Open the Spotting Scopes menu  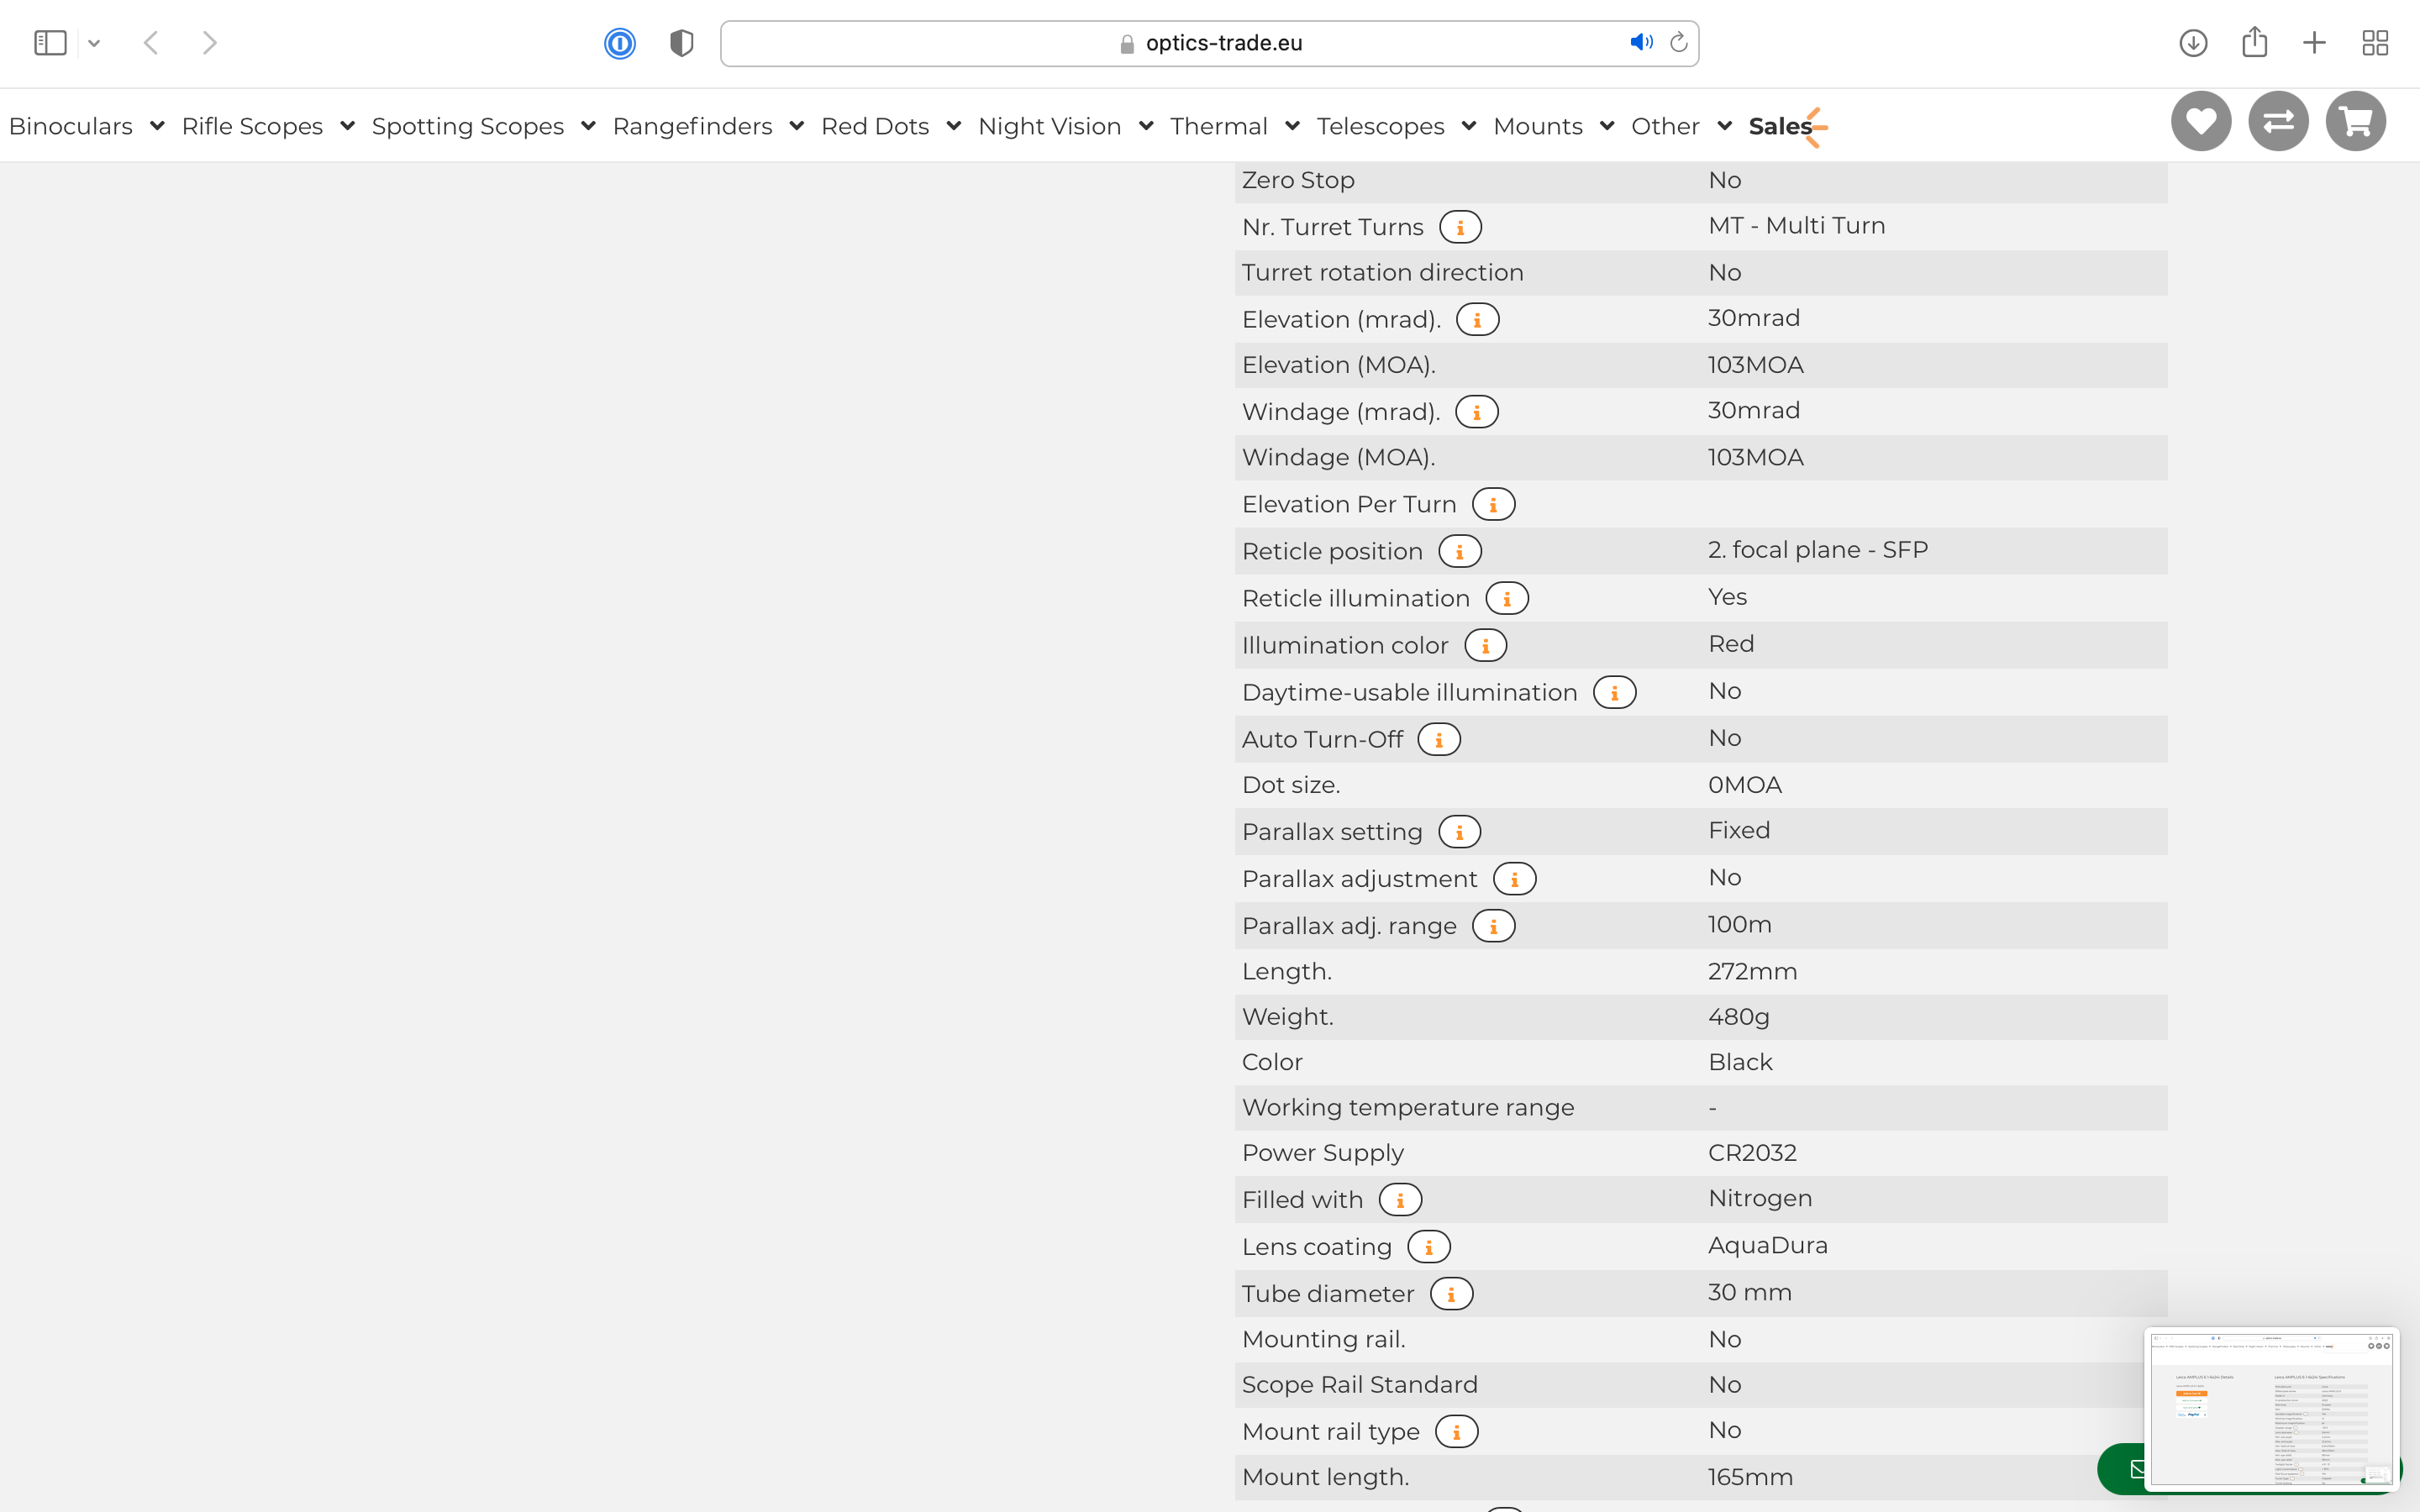(x=468, y=126)
